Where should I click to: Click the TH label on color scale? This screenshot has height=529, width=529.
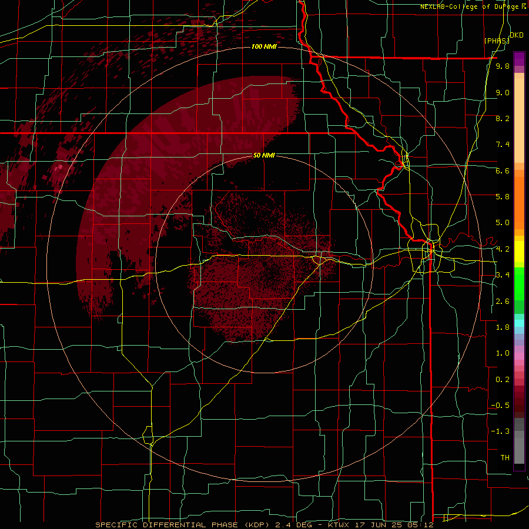[x=505, y=458]
